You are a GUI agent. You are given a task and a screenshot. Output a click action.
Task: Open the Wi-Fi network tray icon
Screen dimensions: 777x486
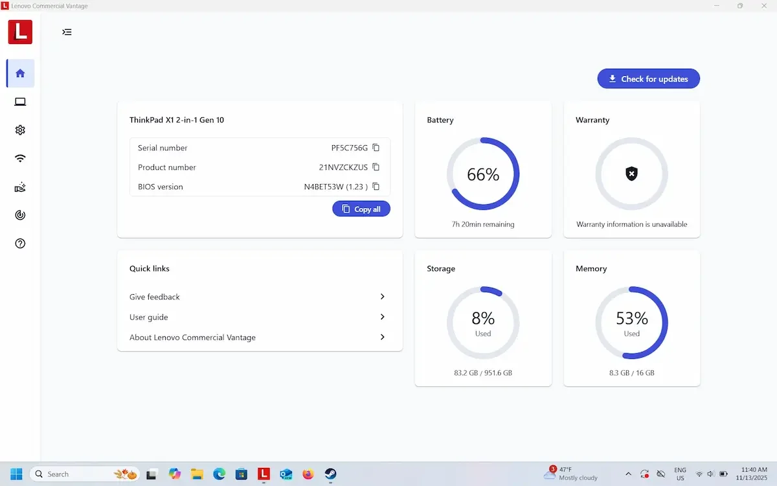pyautogui.click(x=699, y=474)
